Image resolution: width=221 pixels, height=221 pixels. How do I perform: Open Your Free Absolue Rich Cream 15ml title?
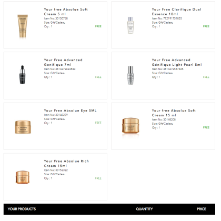[x=66, y=163]
